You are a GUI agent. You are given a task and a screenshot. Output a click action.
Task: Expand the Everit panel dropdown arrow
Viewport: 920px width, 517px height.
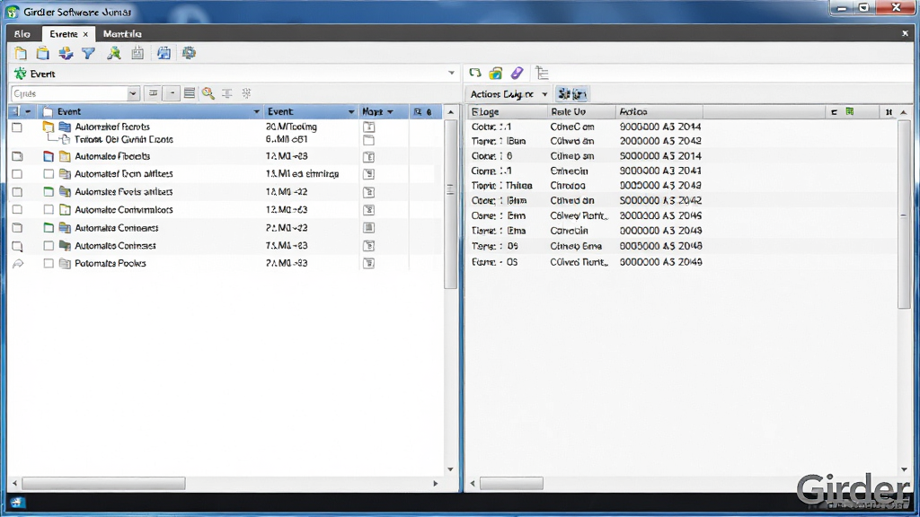(x=451, y=74)
